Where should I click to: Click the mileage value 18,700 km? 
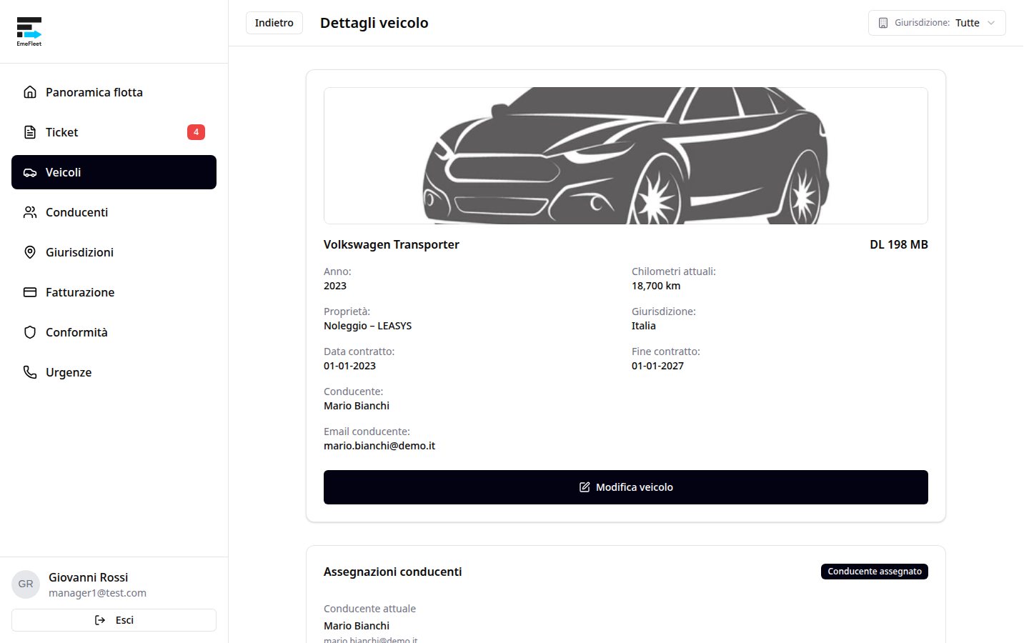pyautogui.click(x=656, y=286)
